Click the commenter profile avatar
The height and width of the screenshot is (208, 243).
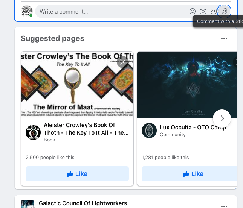27,11
